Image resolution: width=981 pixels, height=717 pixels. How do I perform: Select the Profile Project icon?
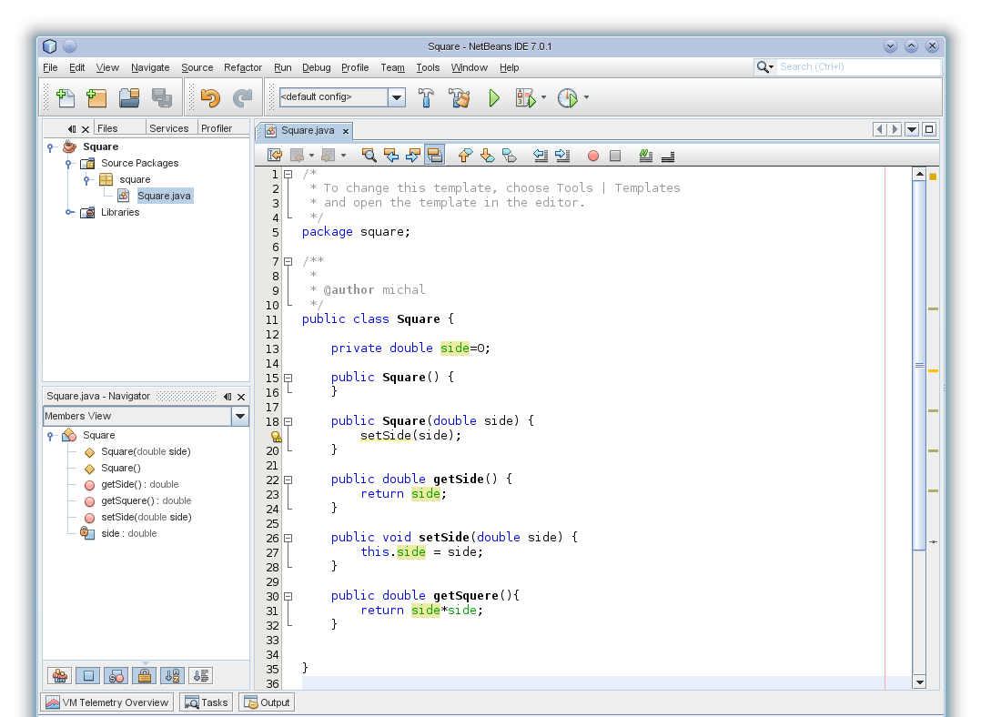point(568,97)
